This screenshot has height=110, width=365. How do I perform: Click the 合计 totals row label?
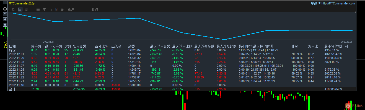coord(12,89)
